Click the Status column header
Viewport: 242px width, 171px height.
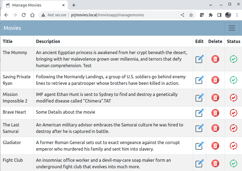[x=234, y=41]
